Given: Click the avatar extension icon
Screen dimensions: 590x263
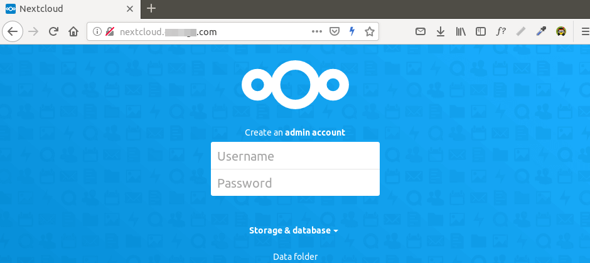Looking at the screenshot, I should point(561,31).
